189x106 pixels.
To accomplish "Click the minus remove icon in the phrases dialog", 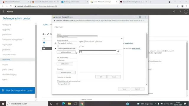I will tap(83, 47).
